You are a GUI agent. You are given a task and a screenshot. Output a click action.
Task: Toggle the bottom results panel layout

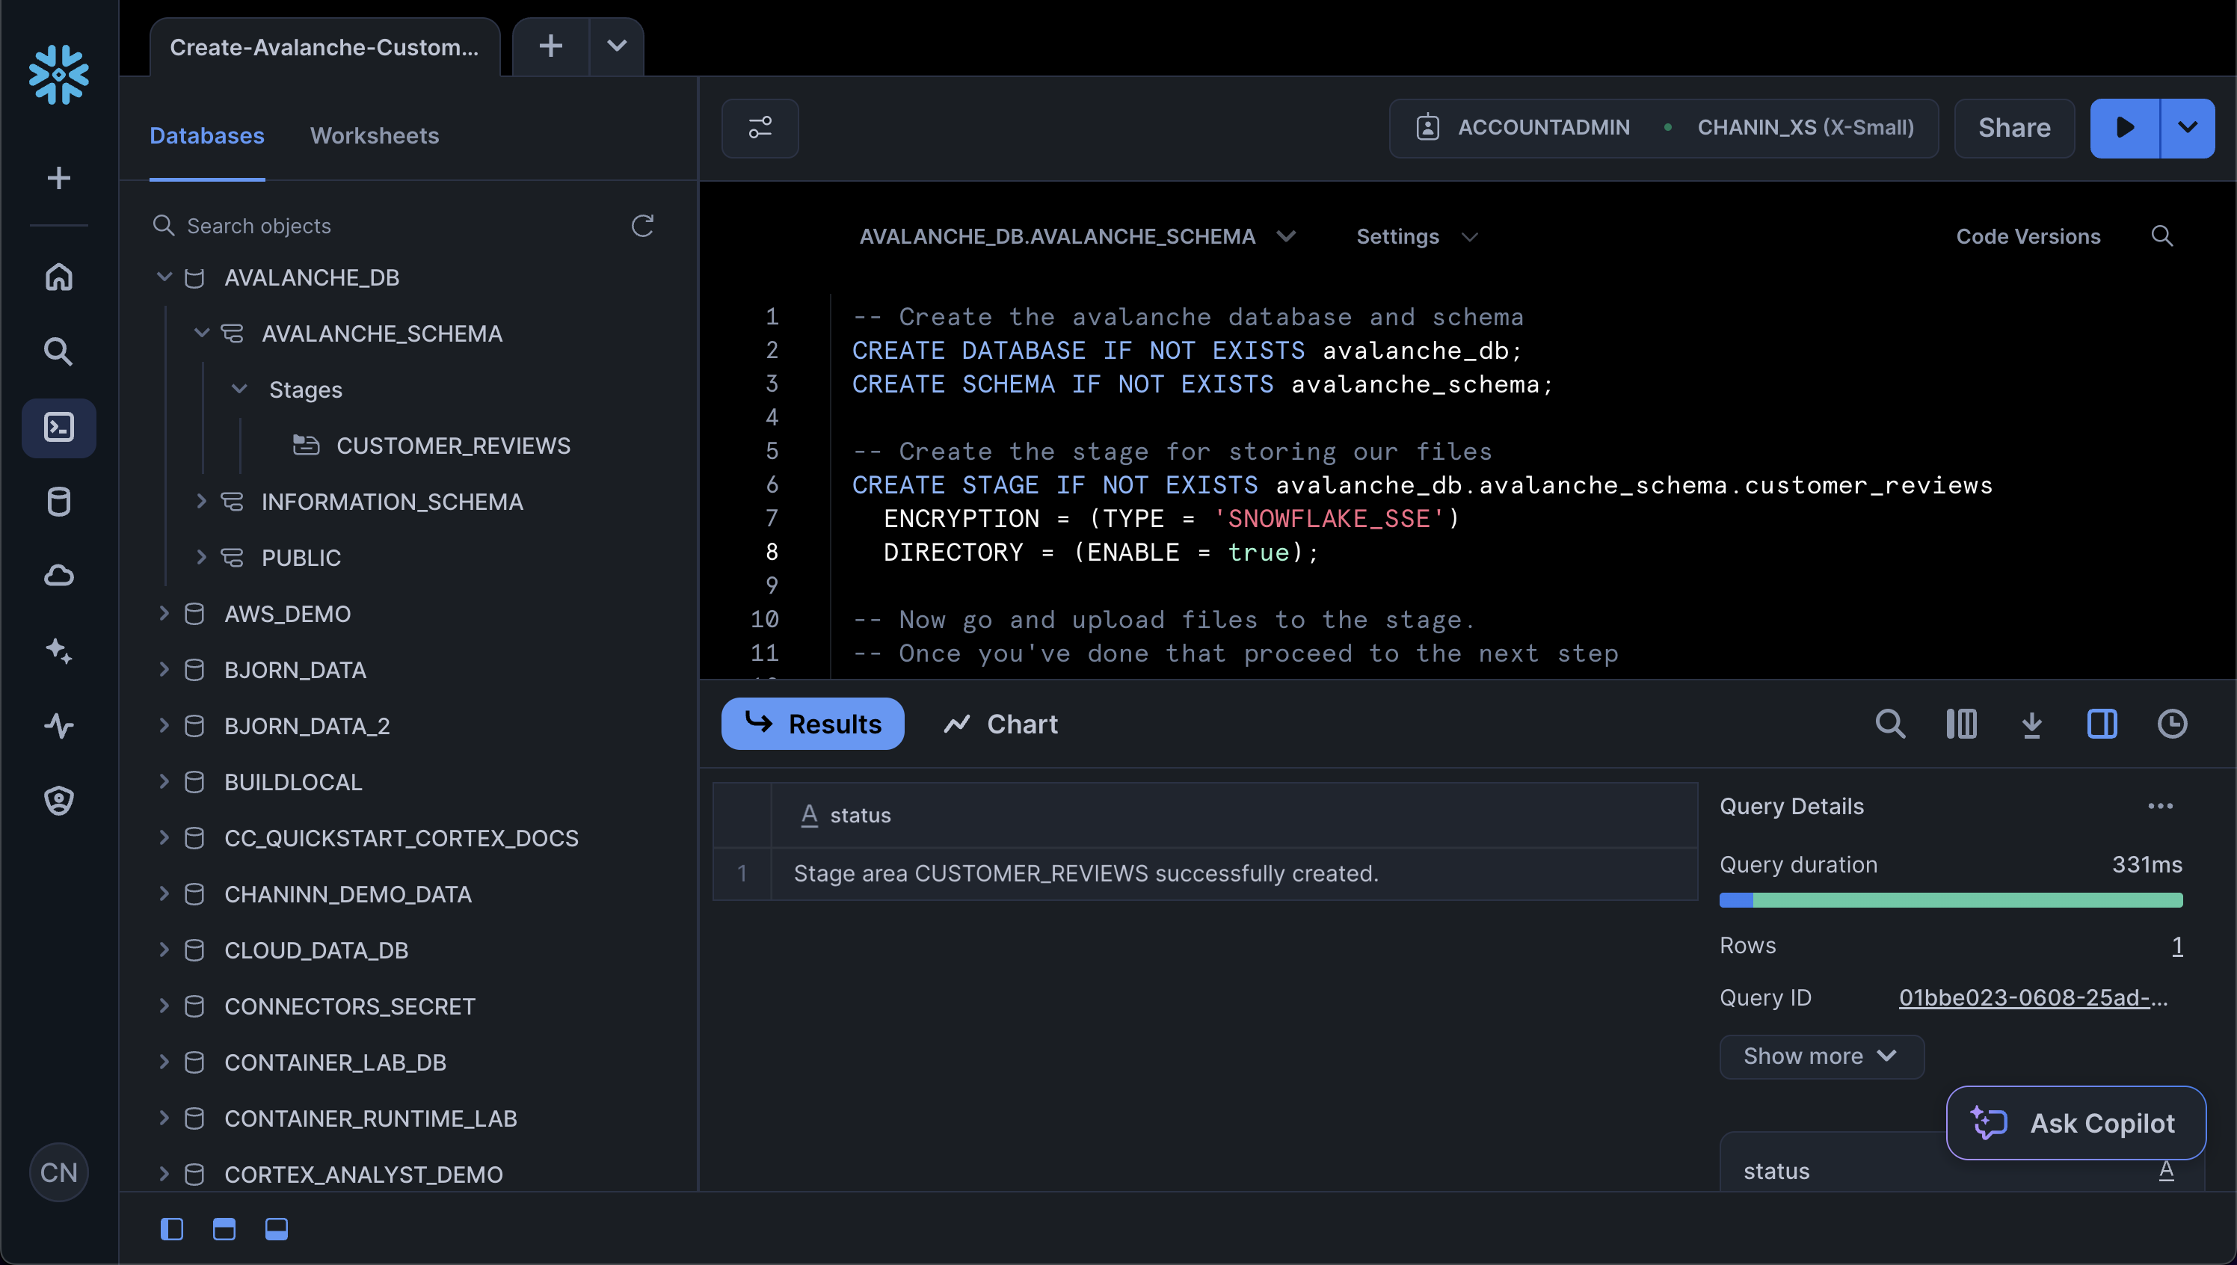click(276, 1228)
